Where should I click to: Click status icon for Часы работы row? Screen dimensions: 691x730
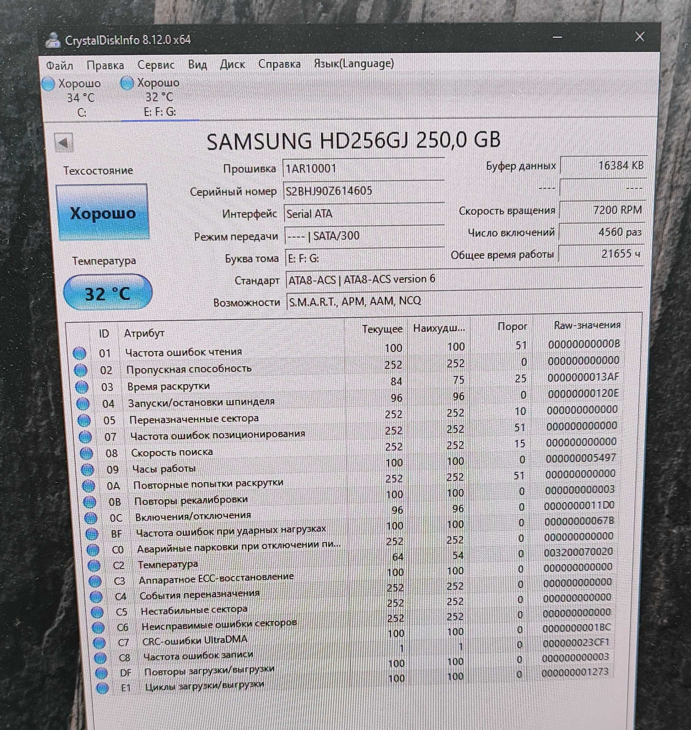(87, 470)
